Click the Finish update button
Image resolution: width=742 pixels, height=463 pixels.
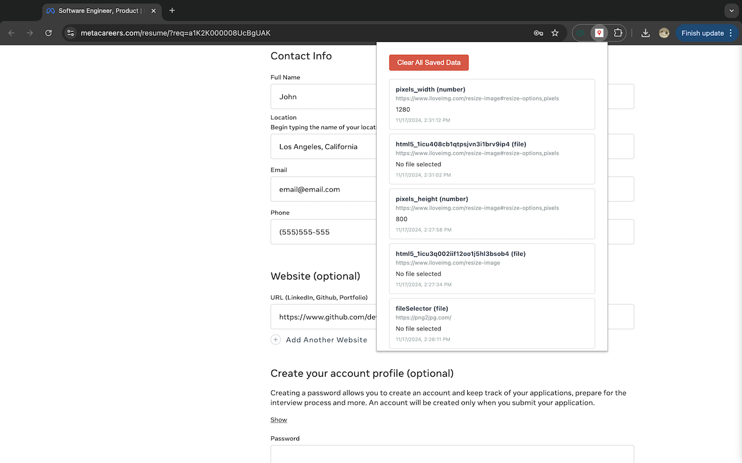703,33
